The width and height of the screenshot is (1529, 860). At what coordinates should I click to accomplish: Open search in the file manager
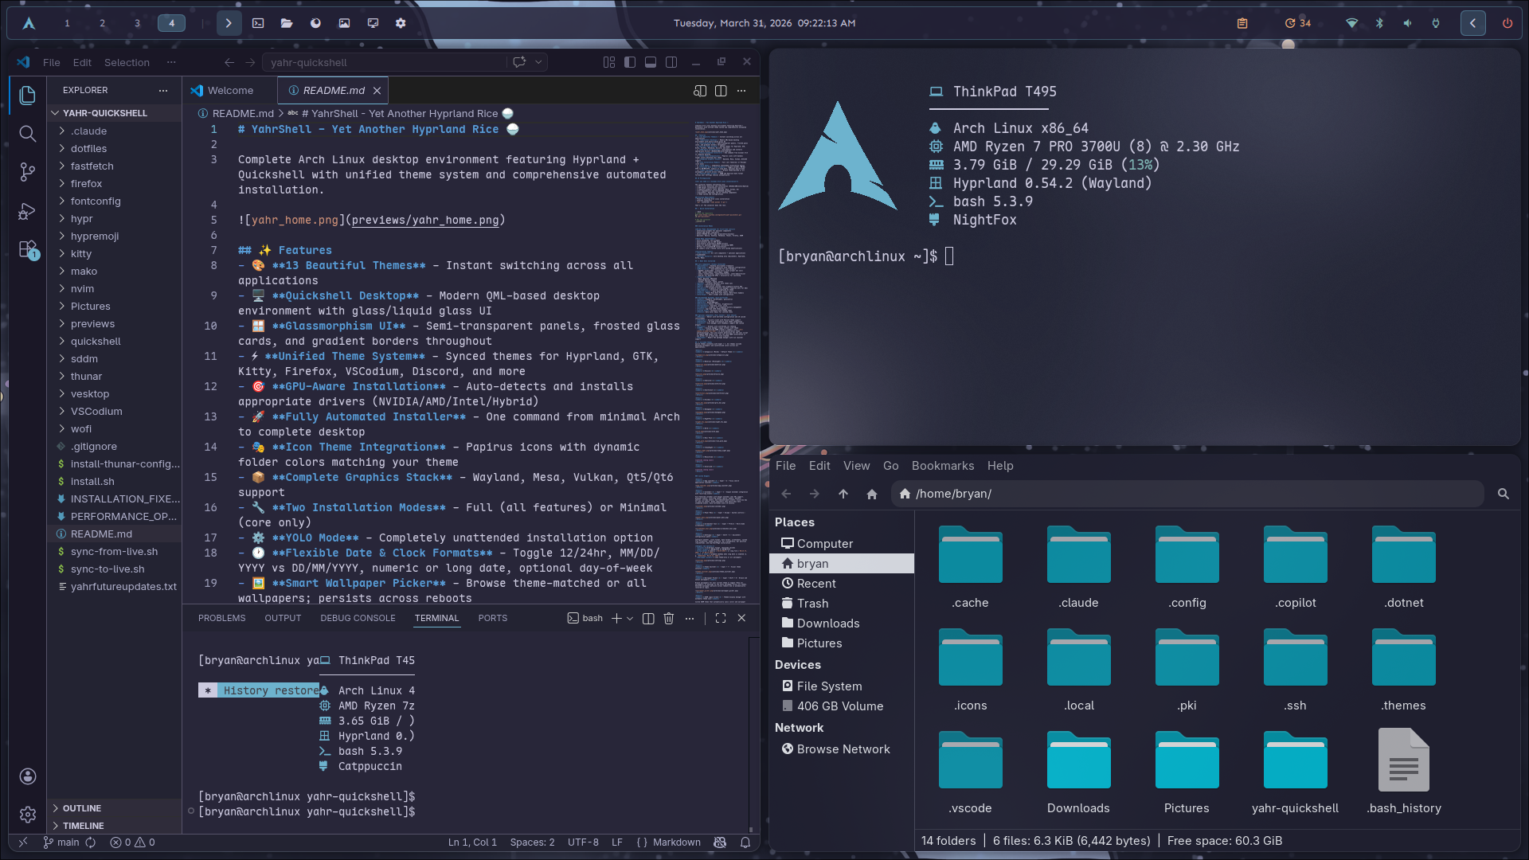(1504, 494)
